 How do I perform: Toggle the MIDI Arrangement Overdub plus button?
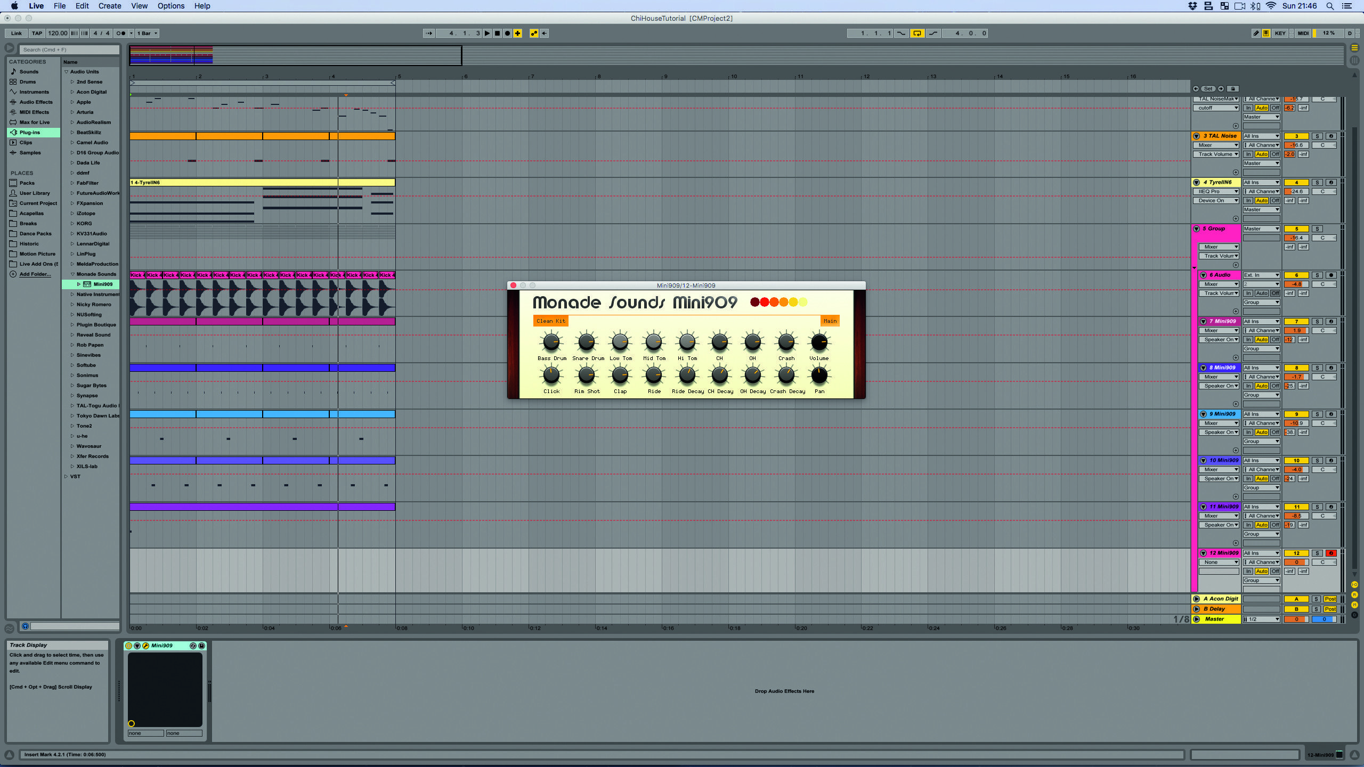point(517,33)
